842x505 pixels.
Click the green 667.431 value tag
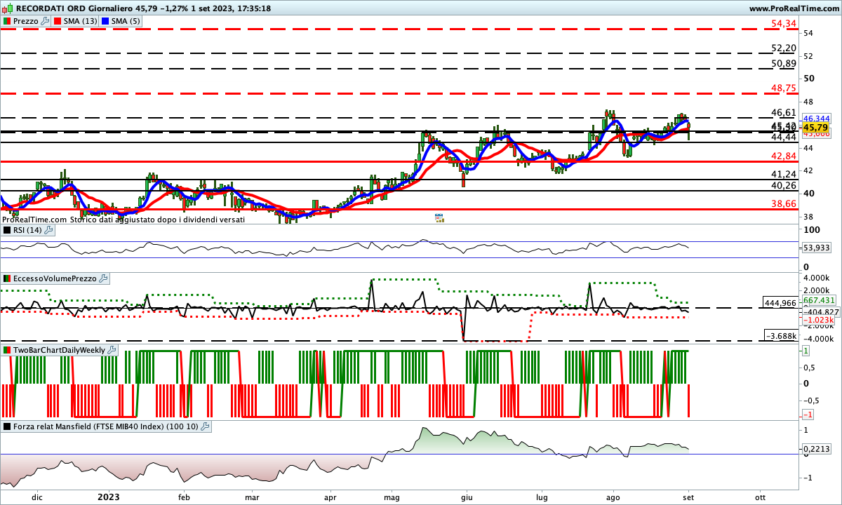(x=819, y=300)
